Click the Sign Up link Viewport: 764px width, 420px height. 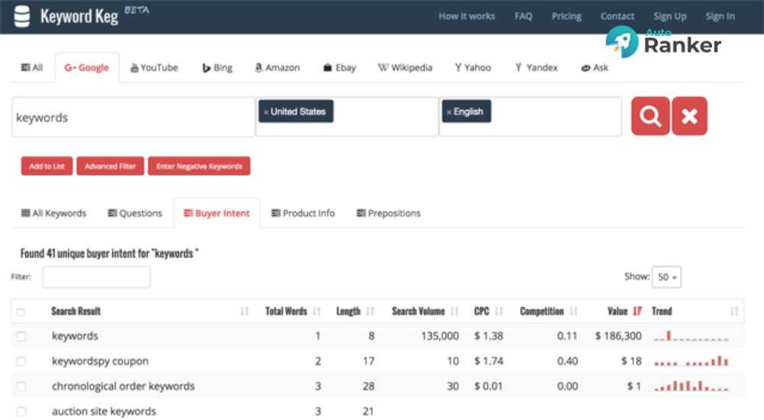coord(670,16)
